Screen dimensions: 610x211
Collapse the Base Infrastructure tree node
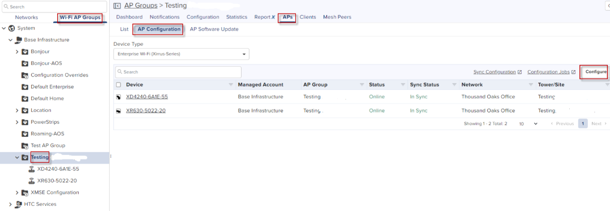[11, 40]
